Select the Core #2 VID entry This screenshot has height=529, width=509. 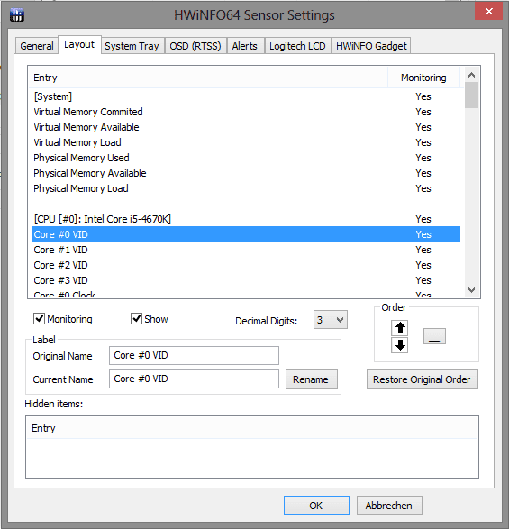[x=246, y=265]
